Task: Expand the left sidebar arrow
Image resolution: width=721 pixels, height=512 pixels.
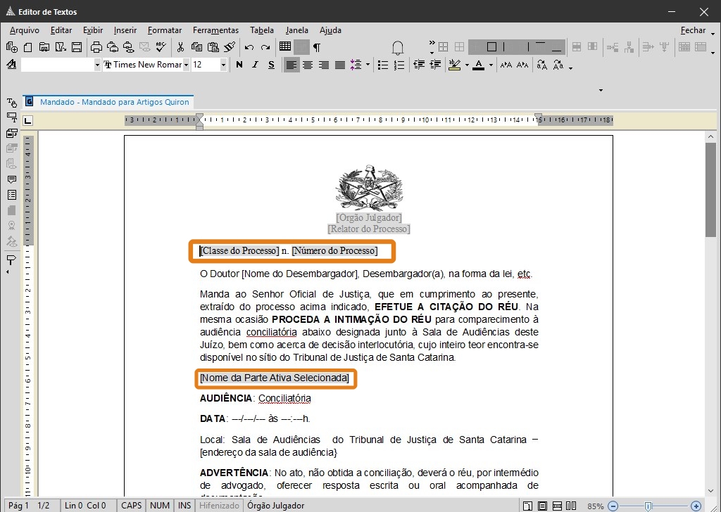Action: click(x=7, y=272)
